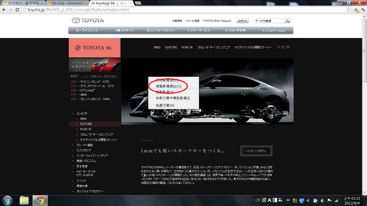Open the volume speaker tray icon
The width and height of the screenshot is (367, 206).
(x=323, y=201)
